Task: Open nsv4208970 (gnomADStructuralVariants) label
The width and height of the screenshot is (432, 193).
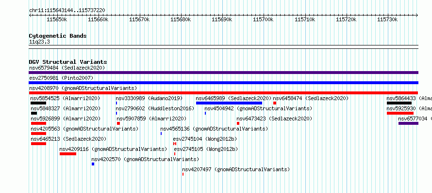Action: coord(83,88)
